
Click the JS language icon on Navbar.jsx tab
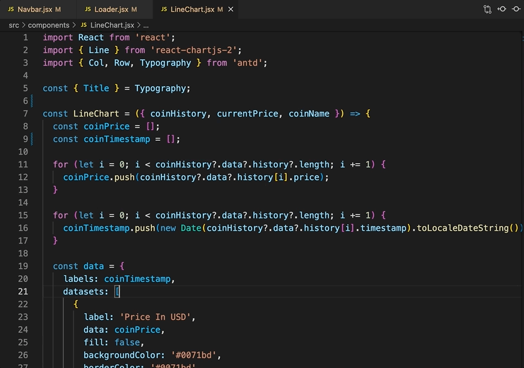[11, 9]
